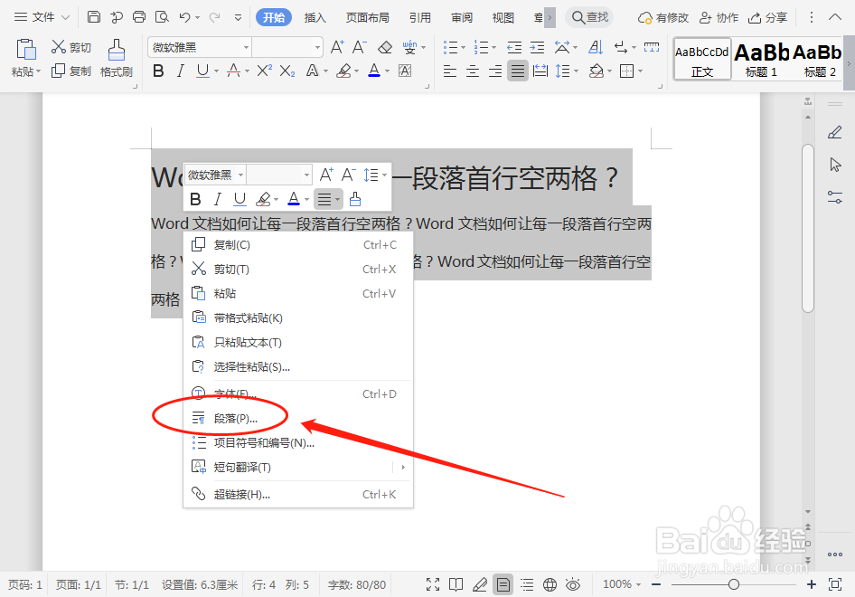Apply the 正文 style
The width and height of the screenshot is (855, 597).
tap(702, 59)
